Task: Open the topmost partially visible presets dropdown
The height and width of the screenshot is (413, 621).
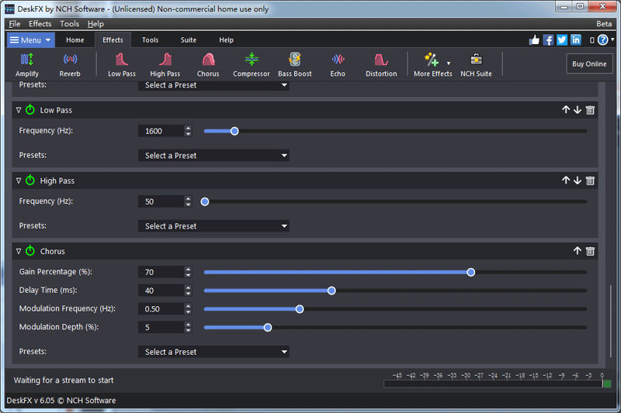Action: tap(213, 85)
